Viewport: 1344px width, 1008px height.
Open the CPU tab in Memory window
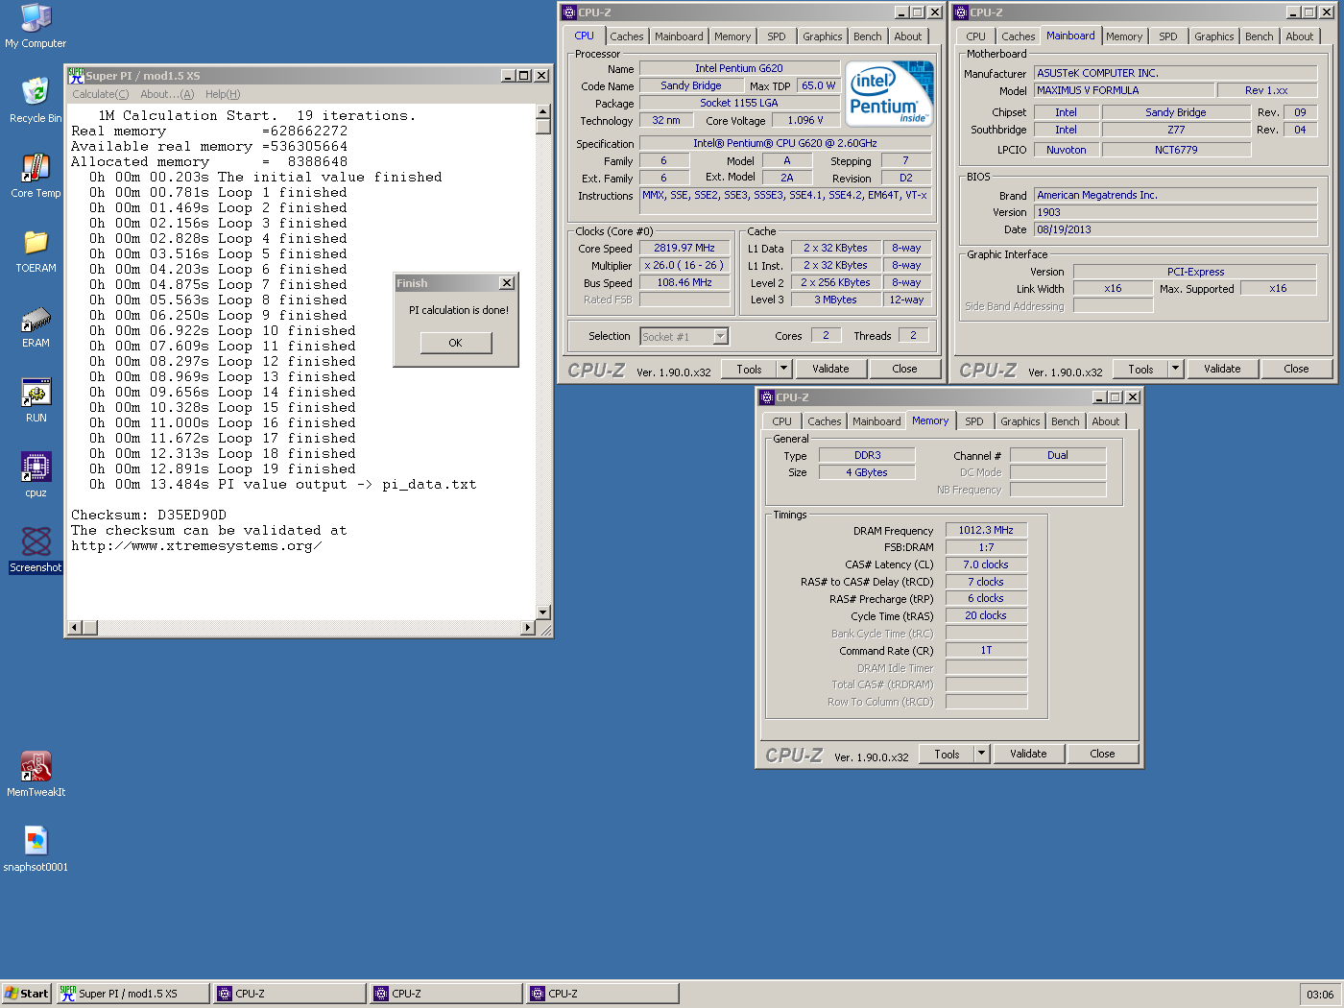pos(782,421)
